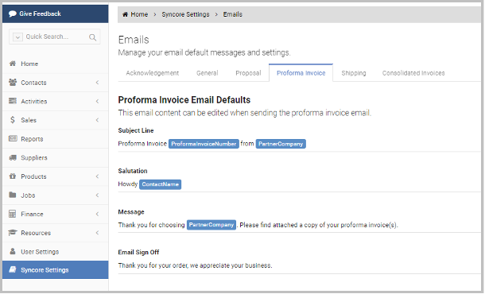Open the Consolidated Invoices tab
Viewport: 485px width, 294px height.
[413, 73]
